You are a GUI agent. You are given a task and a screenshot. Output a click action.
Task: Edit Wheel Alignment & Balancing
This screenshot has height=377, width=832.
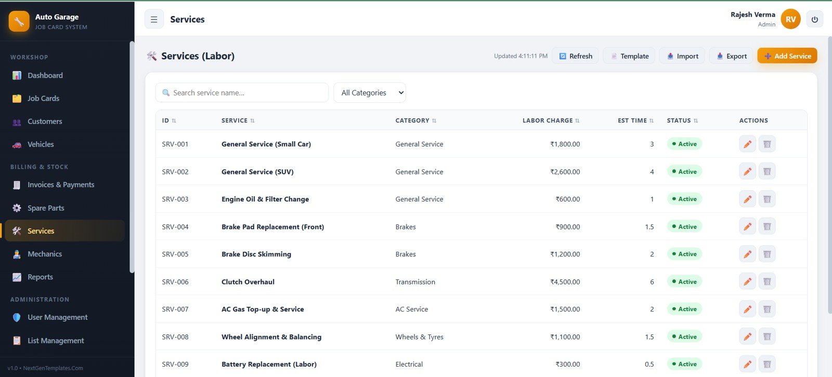[747, 336]
